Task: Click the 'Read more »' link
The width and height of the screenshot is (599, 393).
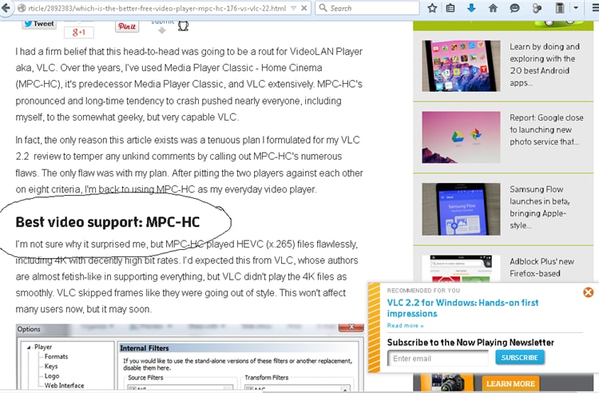Action: [405, 325]
